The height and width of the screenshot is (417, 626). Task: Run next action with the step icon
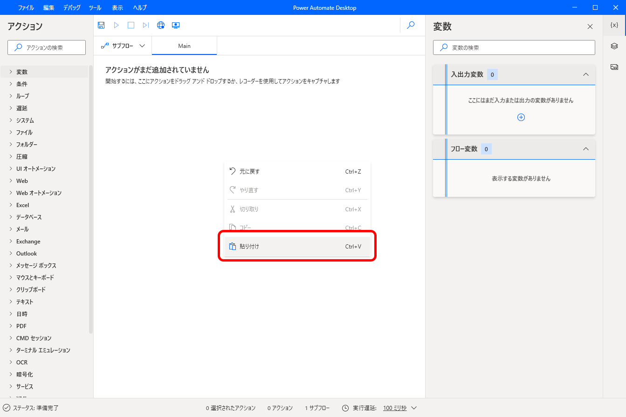pos(146,25)
